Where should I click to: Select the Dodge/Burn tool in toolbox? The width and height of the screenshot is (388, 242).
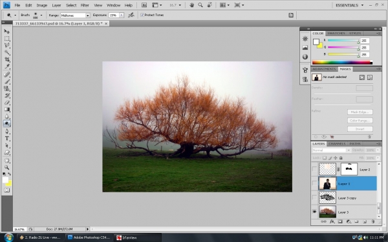tap(6, 123)
